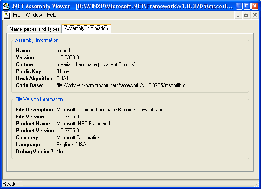Click the application icon in the title bar
This screenshot has height=189, width=261.
pyautogui.click(x=7, y=6)
